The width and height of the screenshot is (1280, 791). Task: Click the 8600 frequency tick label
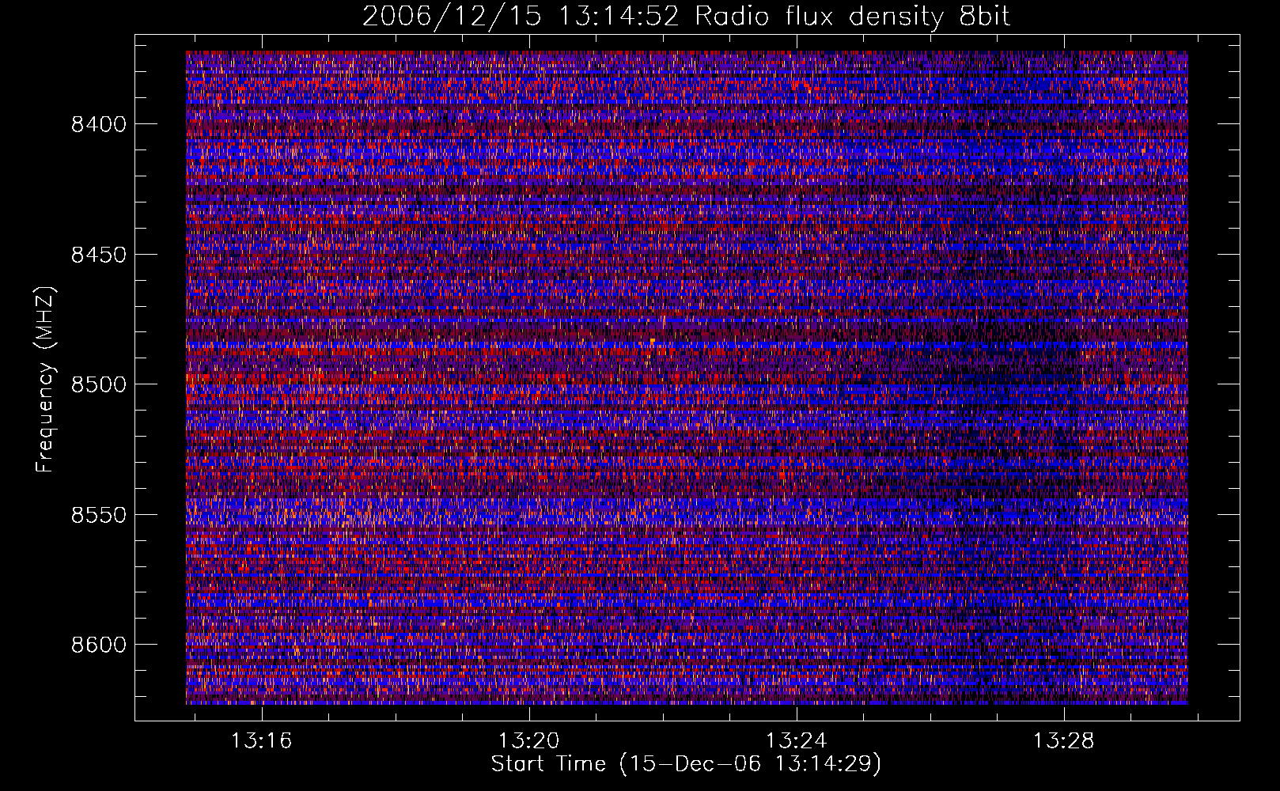point(99,645)
